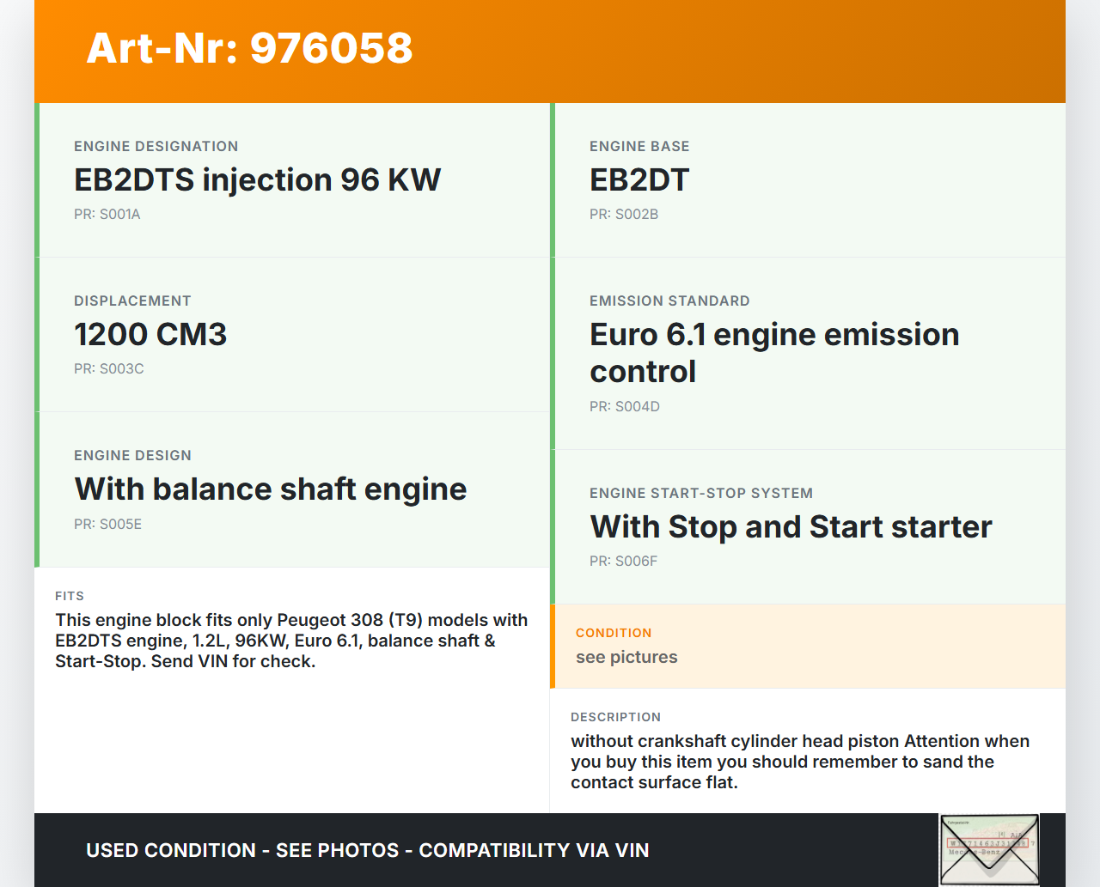The image size is (1100, 887).
Task: Click the PR: S002B code
Action: click(x=623, y=215)
